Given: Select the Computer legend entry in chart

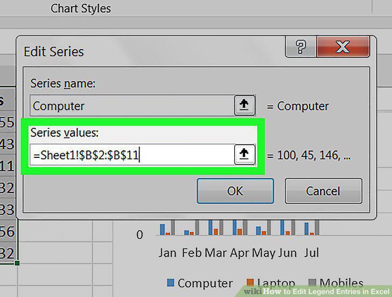Looking at the screenshot, I should (x=200, y=283).
